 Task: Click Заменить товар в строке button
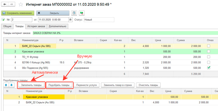click(118, 85)
